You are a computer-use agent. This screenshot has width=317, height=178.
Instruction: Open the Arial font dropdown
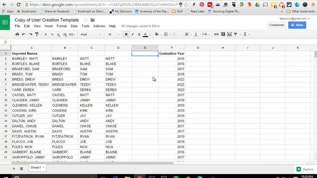[91, 35]
